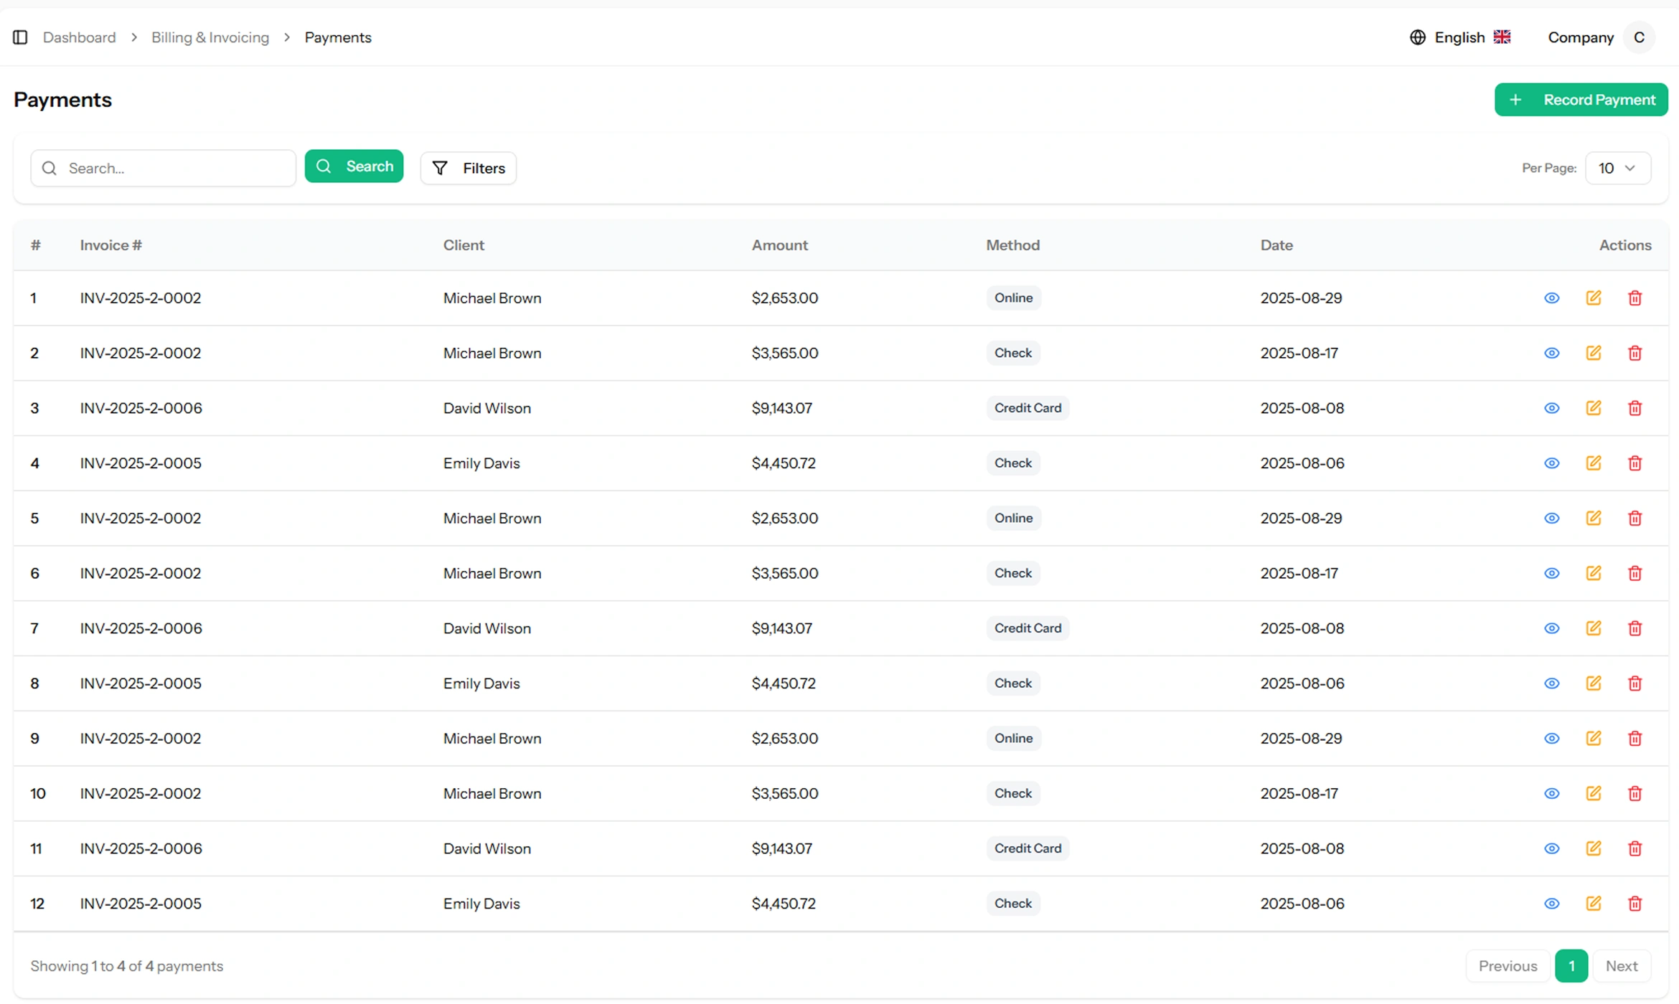Click the user avatar C icon
The image size is (1679, 1004).
pos(1639,37)
